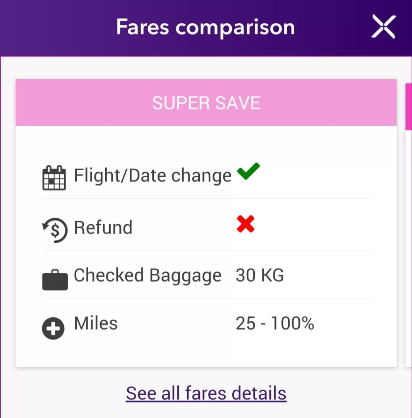412x418 pixels.
Task: Click the red cross next to Refund
Action: 245,224
